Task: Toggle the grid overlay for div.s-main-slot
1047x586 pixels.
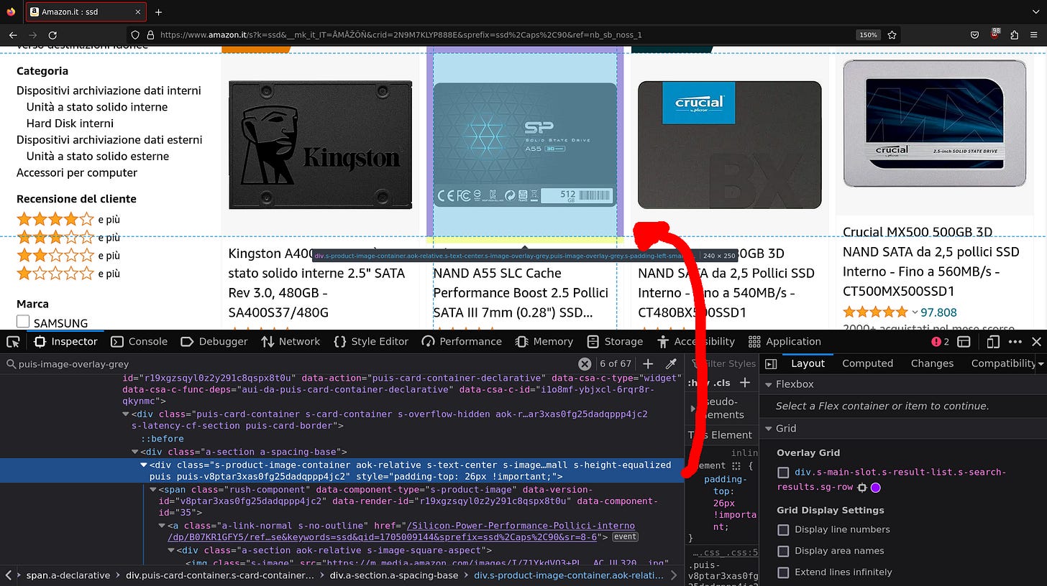Action: tap(782, 473)
